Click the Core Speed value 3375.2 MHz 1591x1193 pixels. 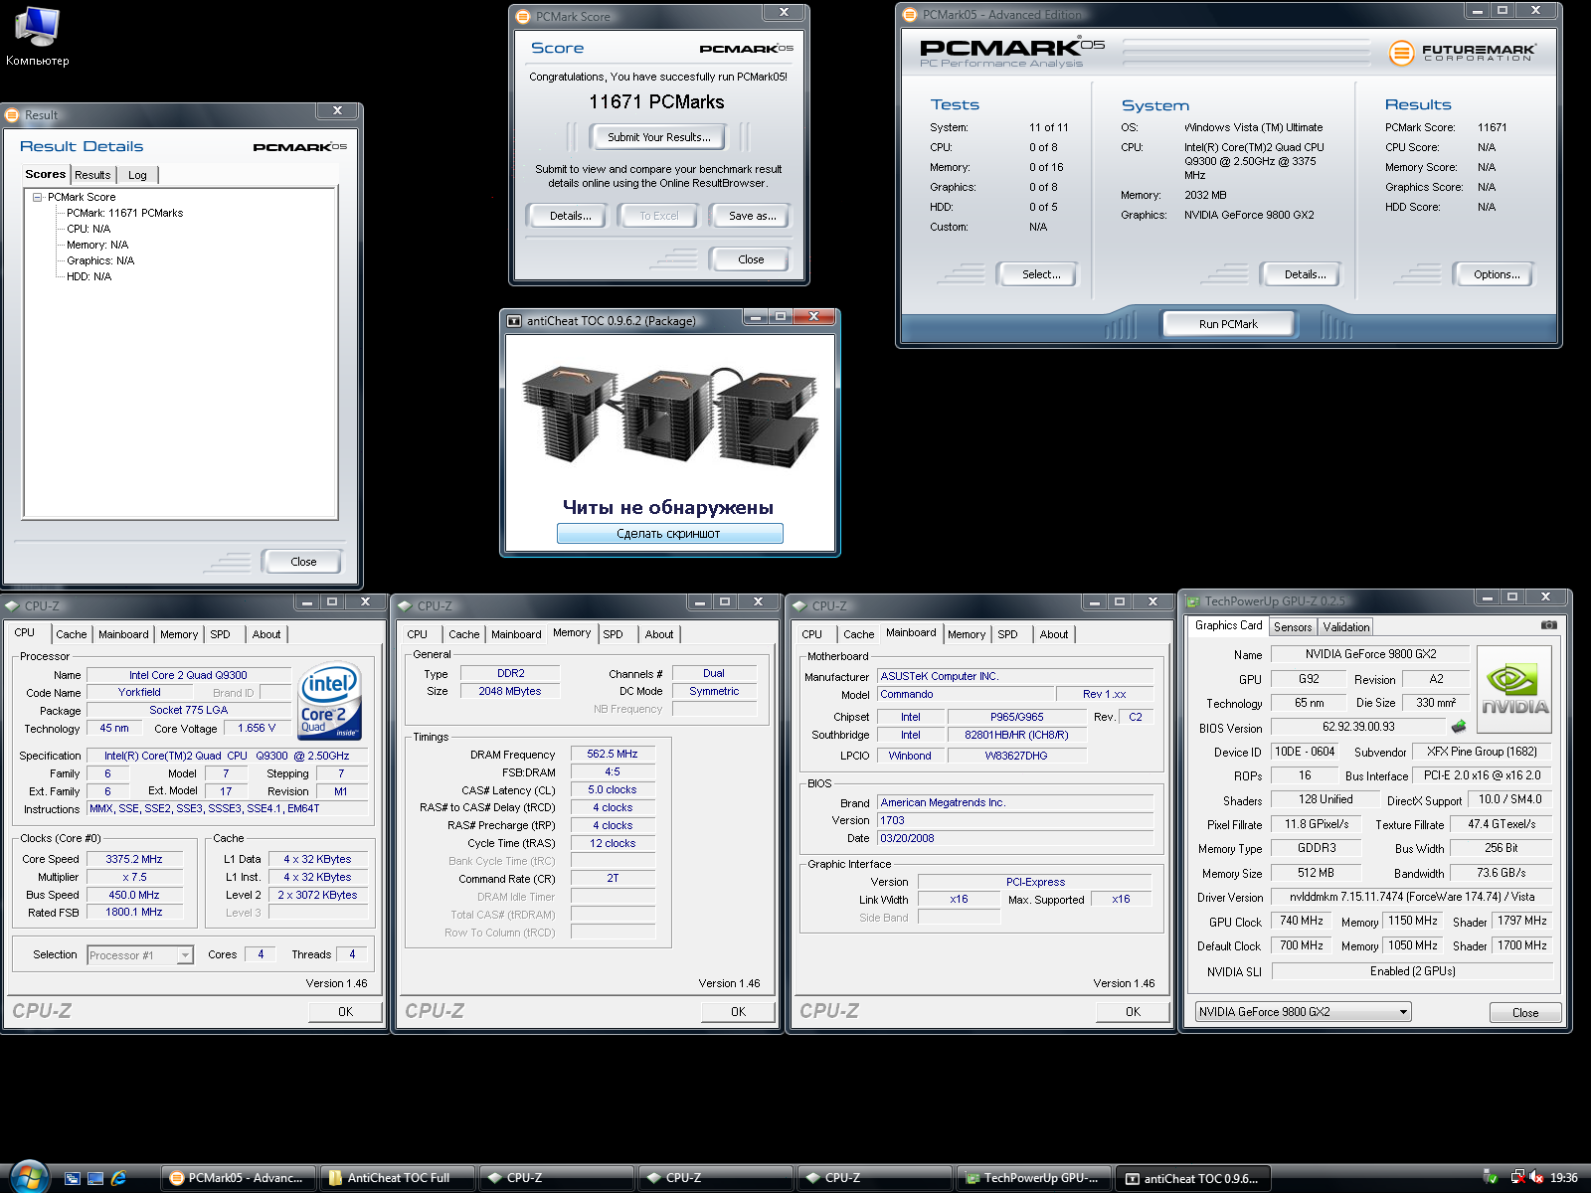134,859
